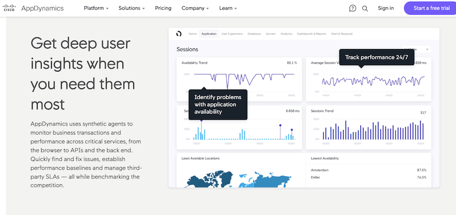Select the Home tab in dashboard
The image size is (456, 215).
coord(192,34)
